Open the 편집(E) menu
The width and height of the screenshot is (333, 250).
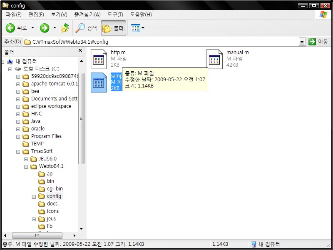[x=36, y=15]
